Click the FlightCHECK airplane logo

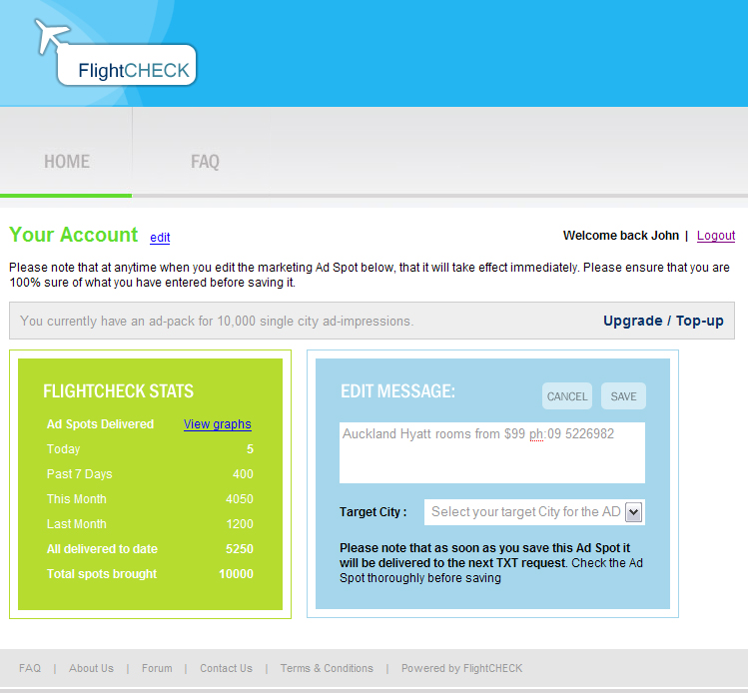pos(116,53)
